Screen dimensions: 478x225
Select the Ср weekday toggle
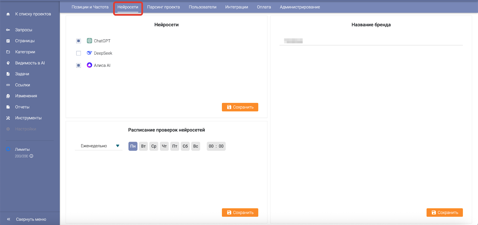(x=154, y=146)
